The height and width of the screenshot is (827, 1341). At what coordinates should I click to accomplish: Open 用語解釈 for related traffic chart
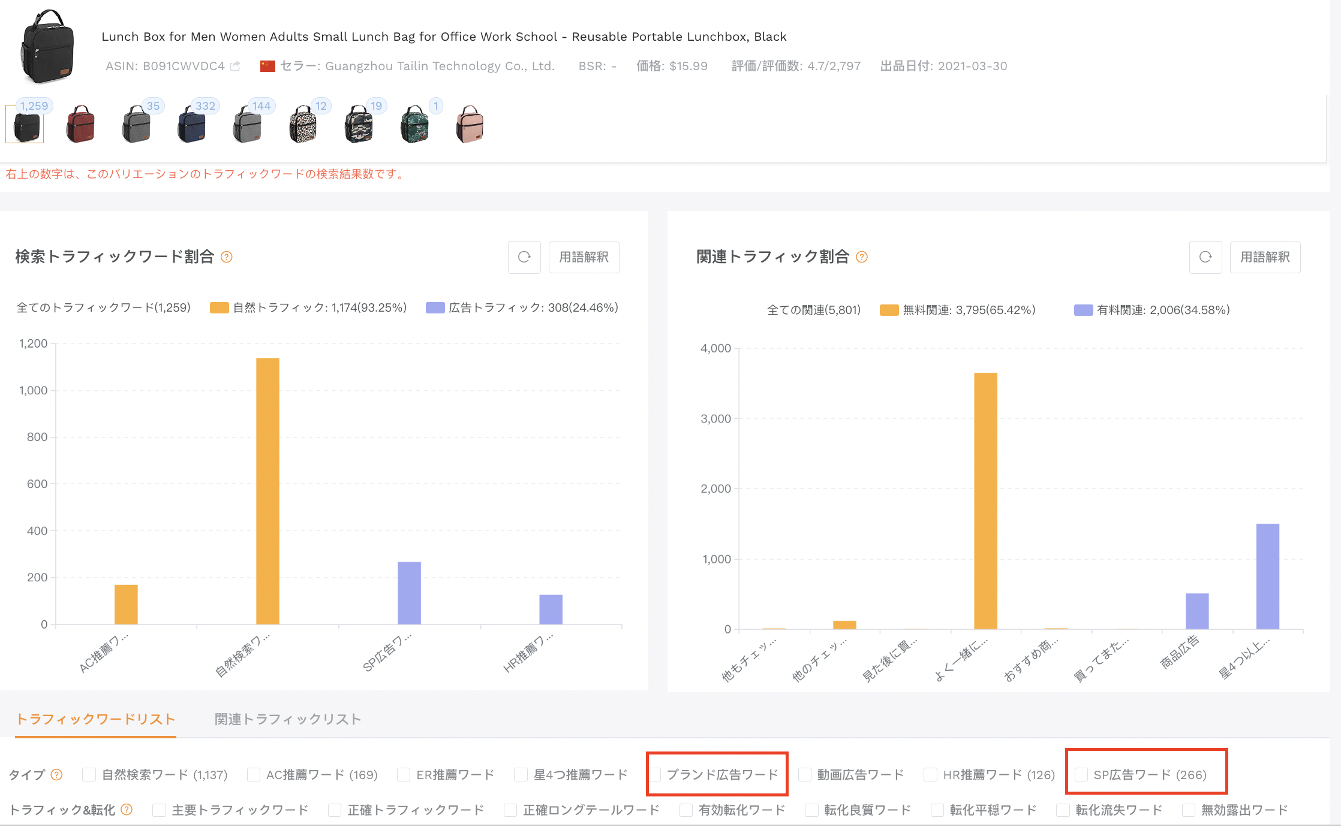pyautogui.click(x=1265, y=257)
